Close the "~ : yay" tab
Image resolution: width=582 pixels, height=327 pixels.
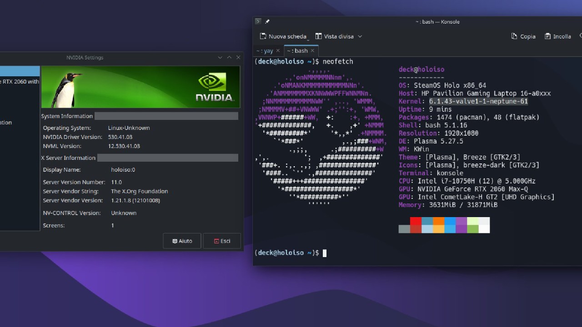coord(278,51)
